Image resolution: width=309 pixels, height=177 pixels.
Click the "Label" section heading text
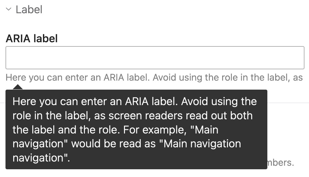pyautogui.click(x=29, y=10)
